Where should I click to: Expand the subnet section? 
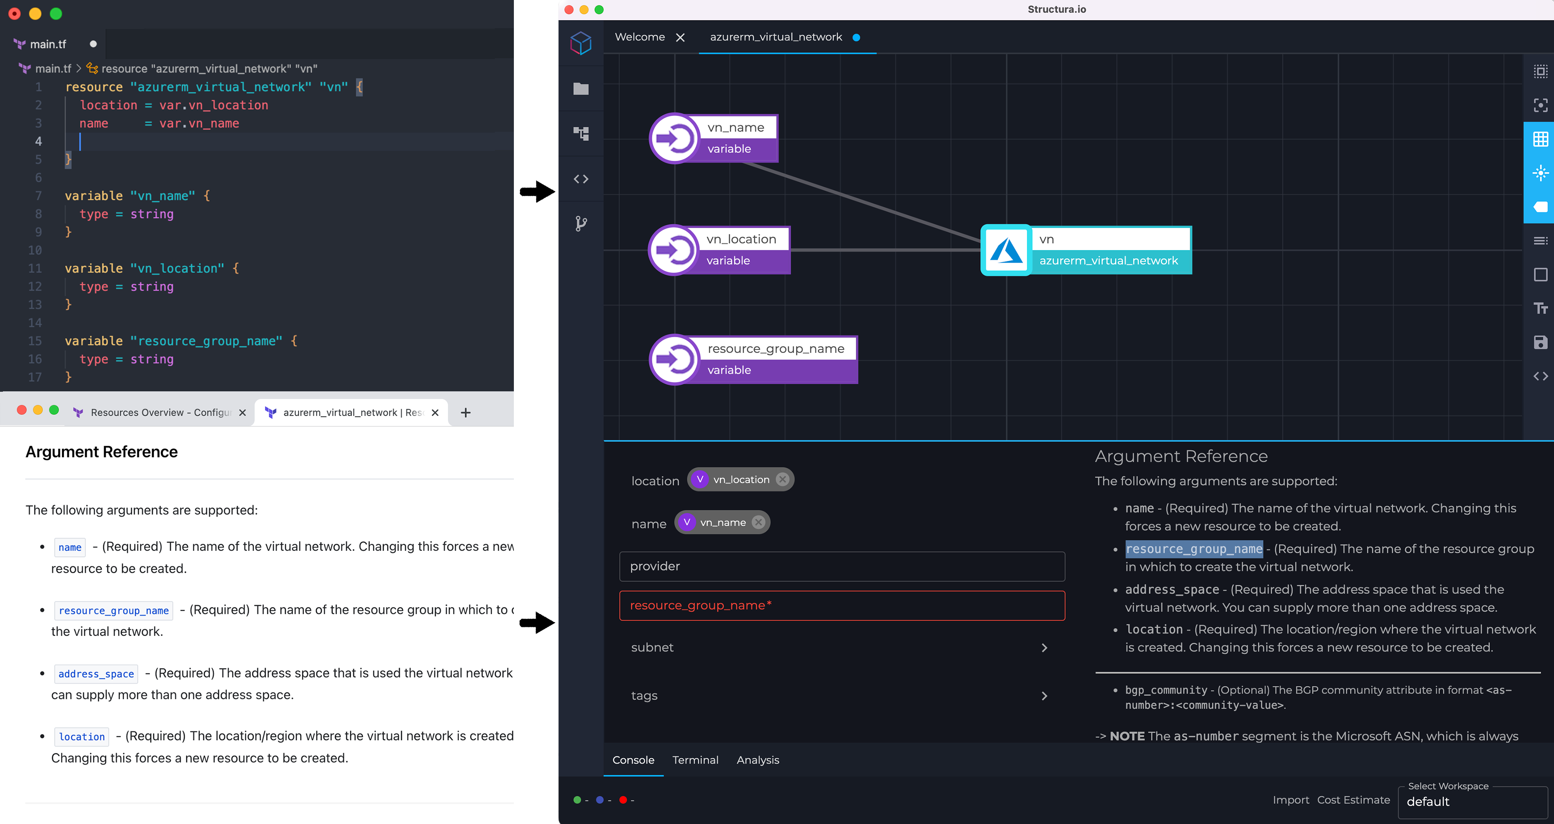pyautogui.click(x=1044, y=648)
